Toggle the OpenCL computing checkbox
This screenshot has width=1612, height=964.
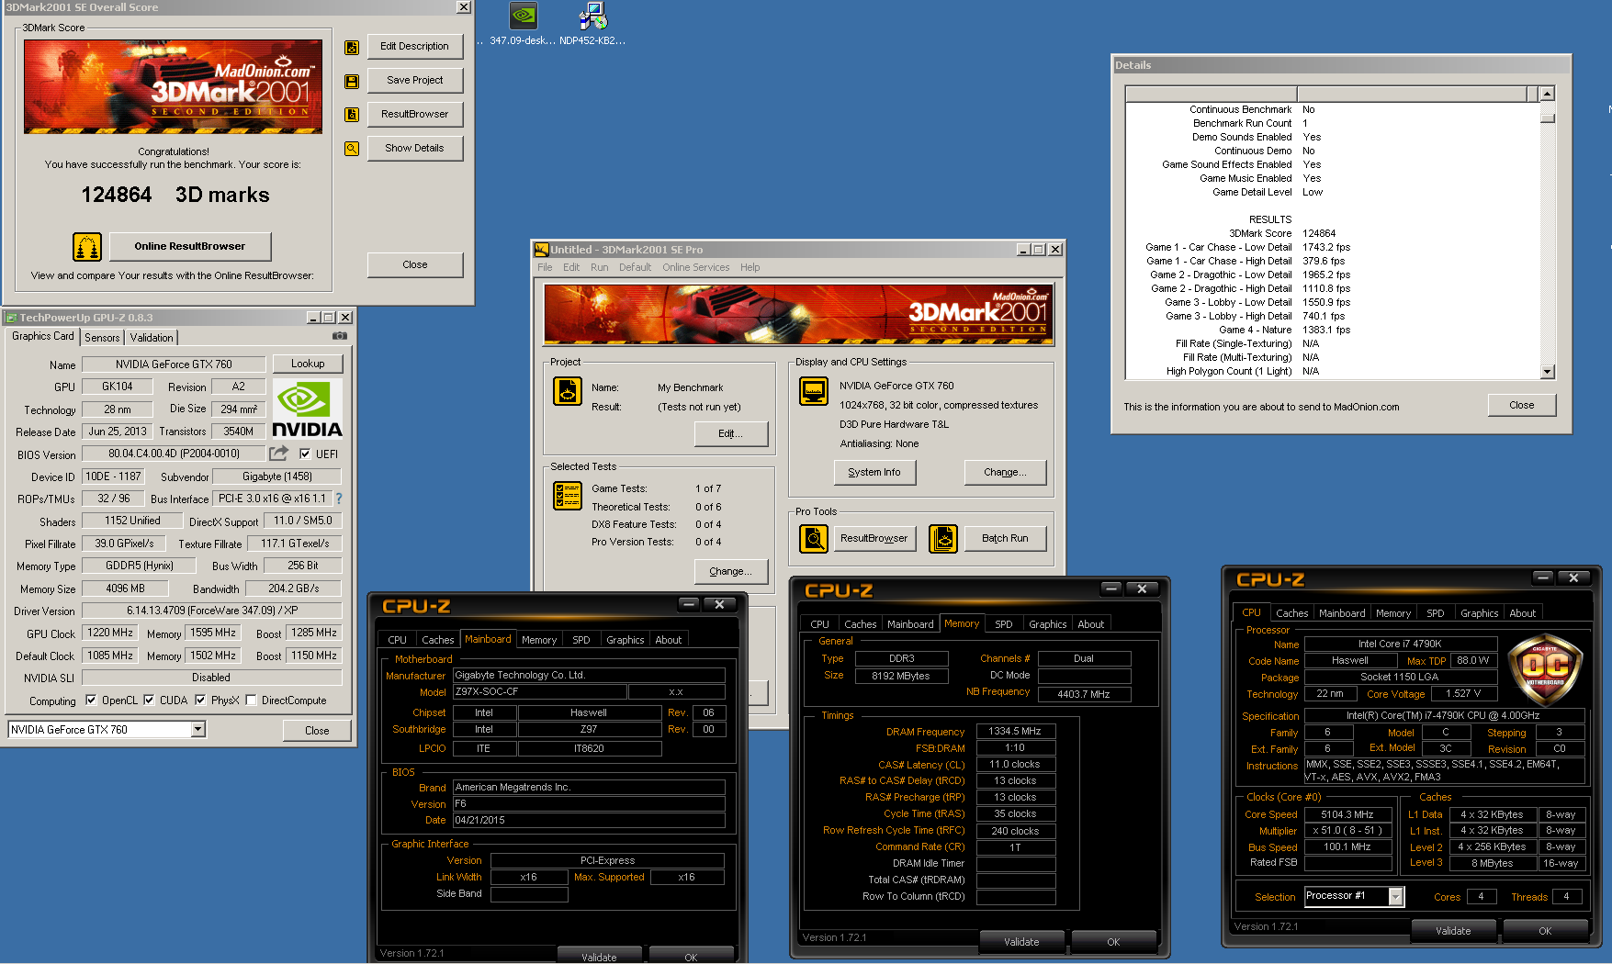coord(91,700)
